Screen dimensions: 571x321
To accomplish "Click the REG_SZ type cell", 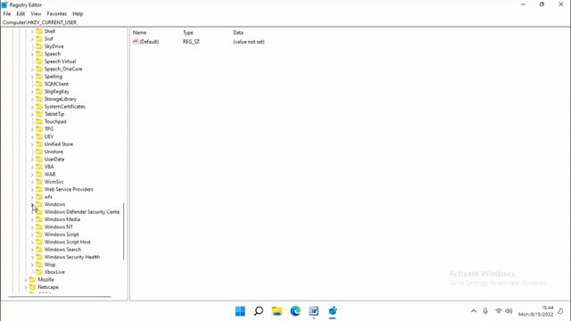I will tap(191, 42).
